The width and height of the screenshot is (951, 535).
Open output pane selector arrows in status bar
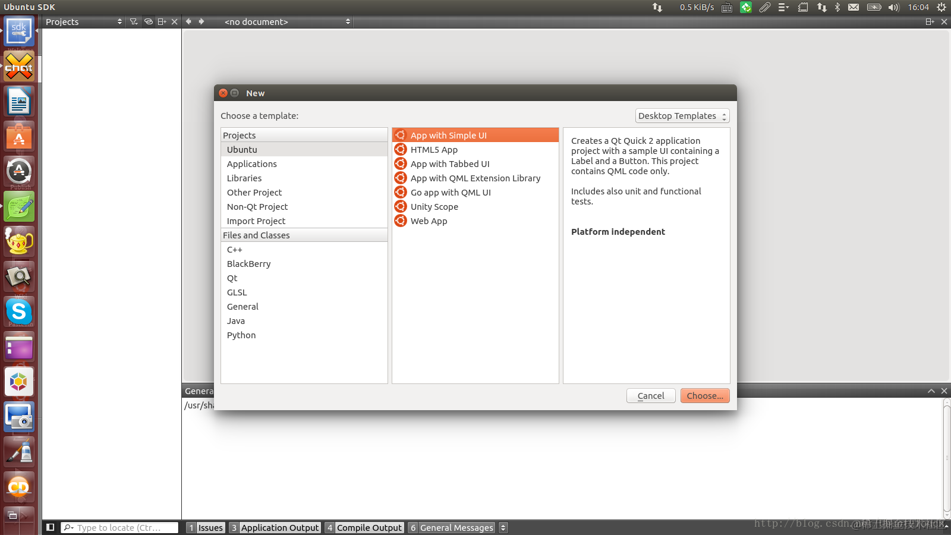[x=503, y=527]
